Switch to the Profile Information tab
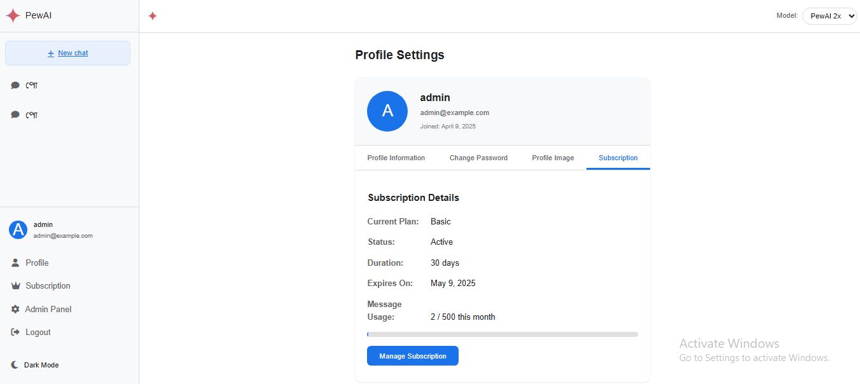860x384 pixels. [x=396, y=158]
